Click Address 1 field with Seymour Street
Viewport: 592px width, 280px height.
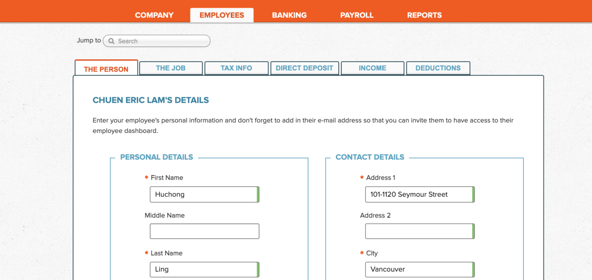click(x=419, y=194)
